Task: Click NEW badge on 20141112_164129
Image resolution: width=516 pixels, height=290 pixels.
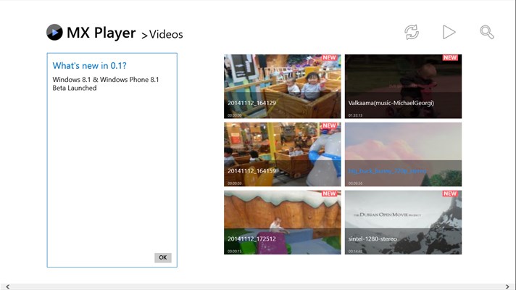Action: (329, 57)
